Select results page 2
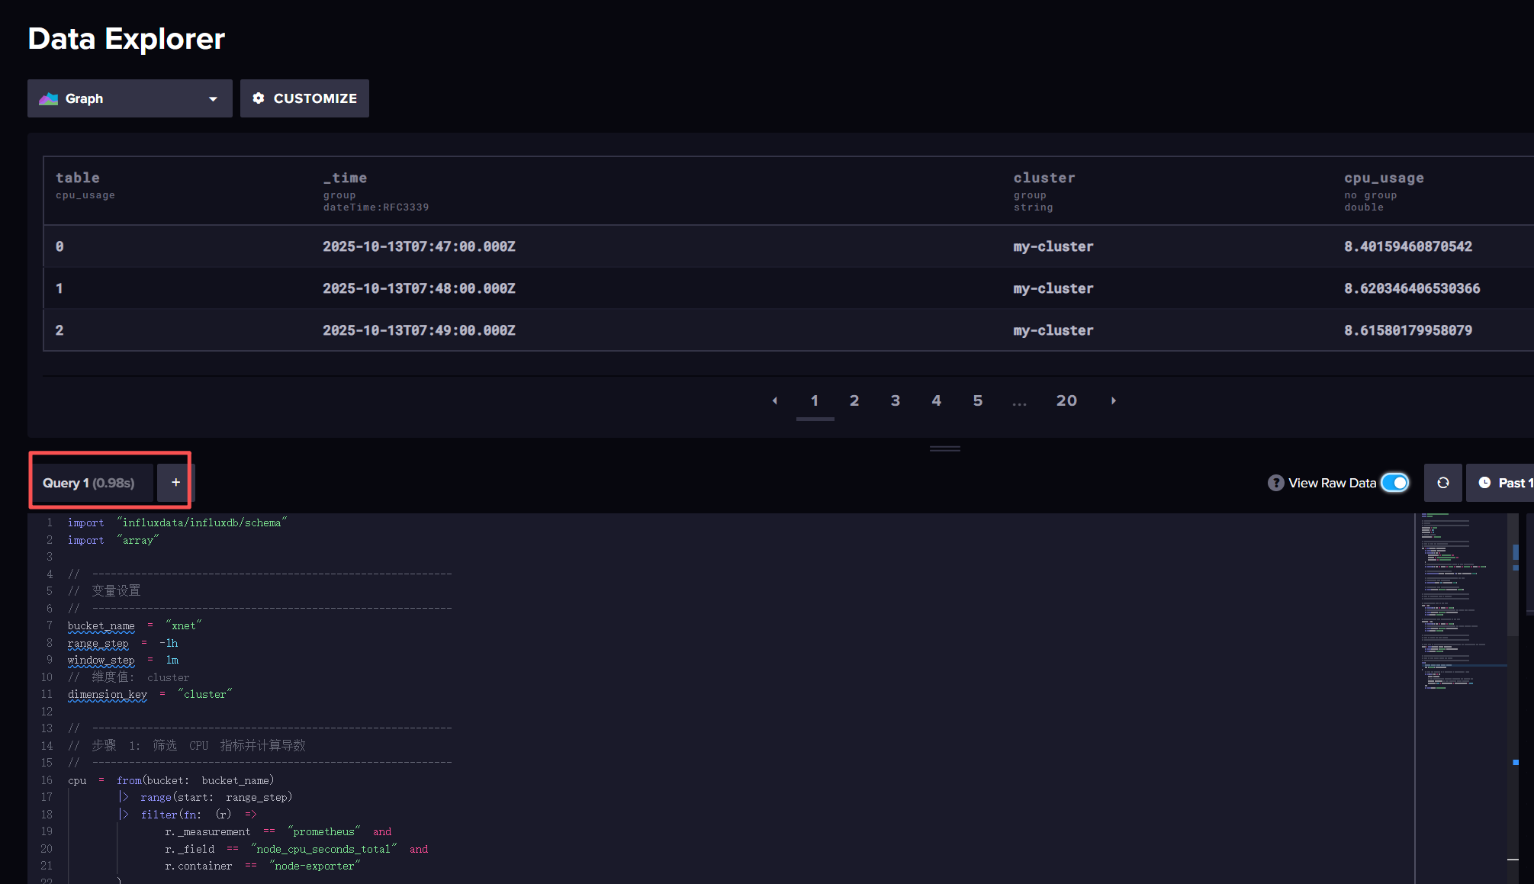This screenshot has width=1534, height=884. (x=854, y=400)
